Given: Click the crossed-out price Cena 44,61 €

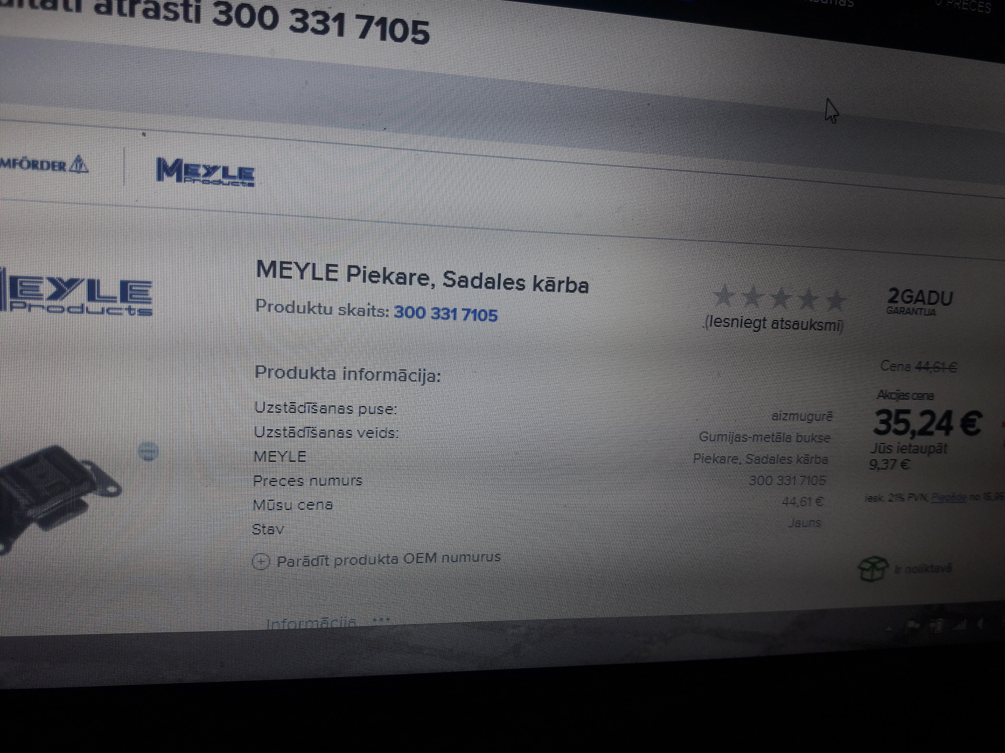Looking at the screenshot, I should click(x=918, y=367).
